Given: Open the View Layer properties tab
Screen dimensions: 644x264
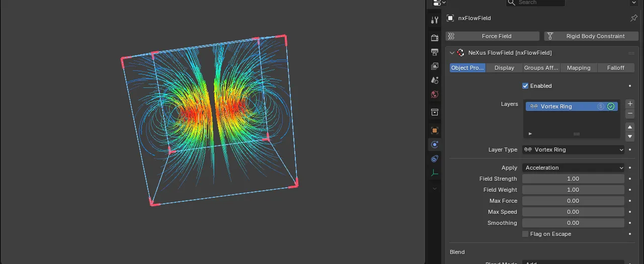Looking at the screenshot, I should point(435,66).
